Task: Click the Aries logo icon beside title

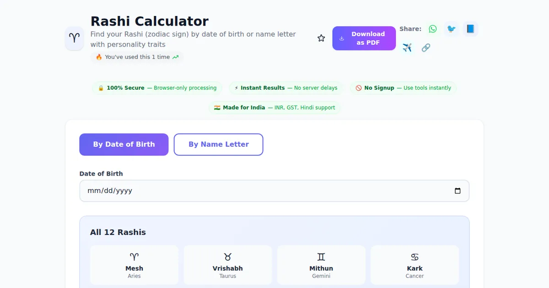Action: pos(74,38)
